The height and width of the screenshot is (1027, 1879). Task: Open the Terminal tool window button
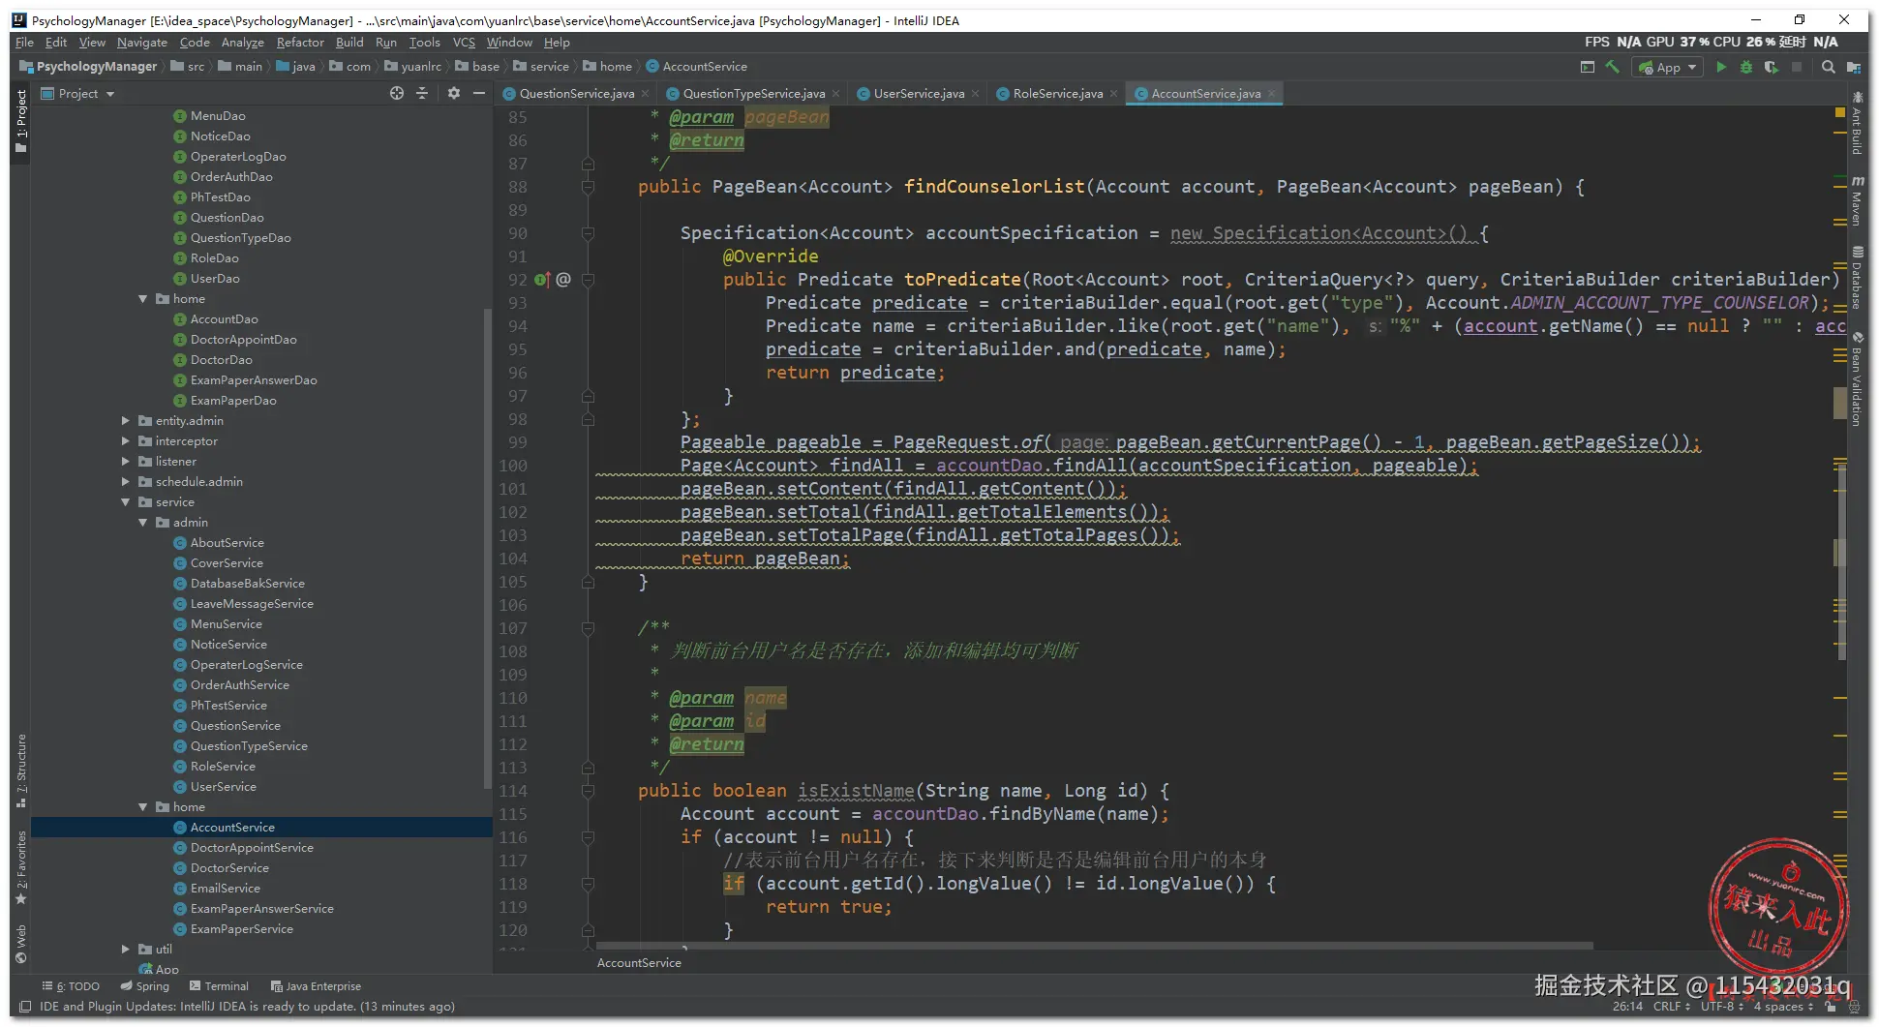point(219,986)
